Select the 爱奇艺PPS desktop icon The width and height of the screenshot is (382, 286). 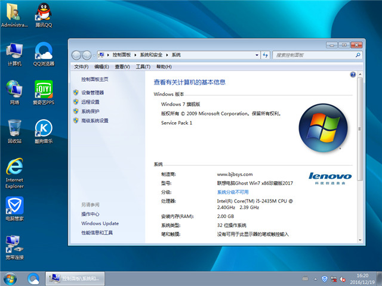pos(43,91)
